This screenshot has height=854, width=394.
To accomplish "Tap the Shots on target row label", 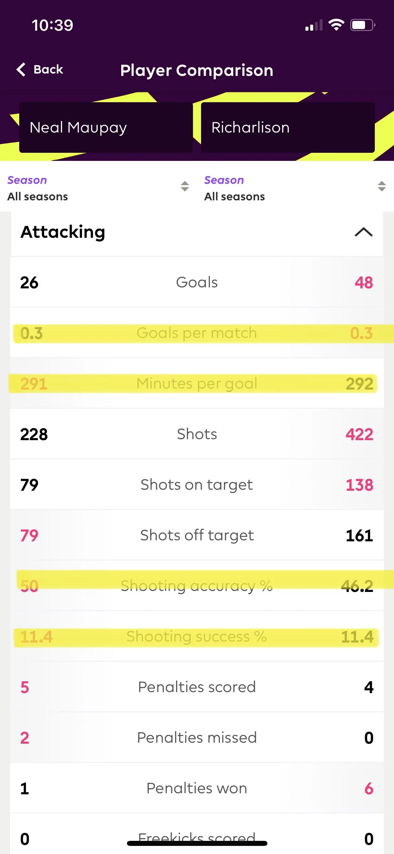I will coord(197,485).
